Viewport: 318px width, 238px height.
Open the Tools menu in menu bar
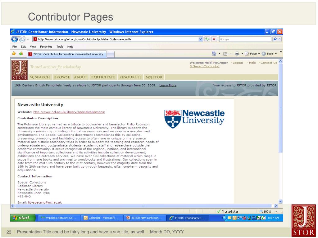click(x=60, y=46)
